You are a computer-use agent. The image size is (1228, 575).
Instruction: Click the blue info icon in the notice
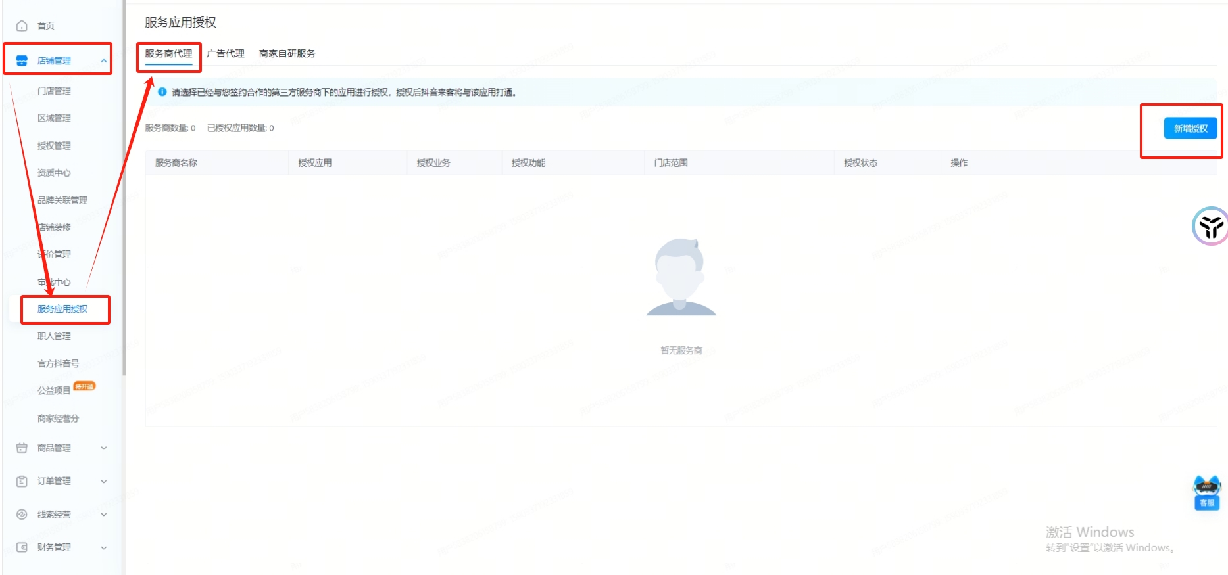point(162,92)
